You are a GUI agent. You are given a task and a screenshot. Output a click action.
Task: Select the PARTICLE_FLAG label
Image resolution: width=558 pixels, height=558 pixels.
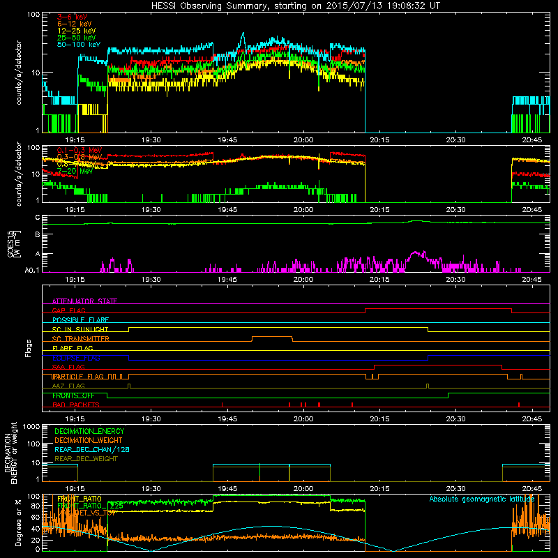pyautogui.click(x=78, y=377)
